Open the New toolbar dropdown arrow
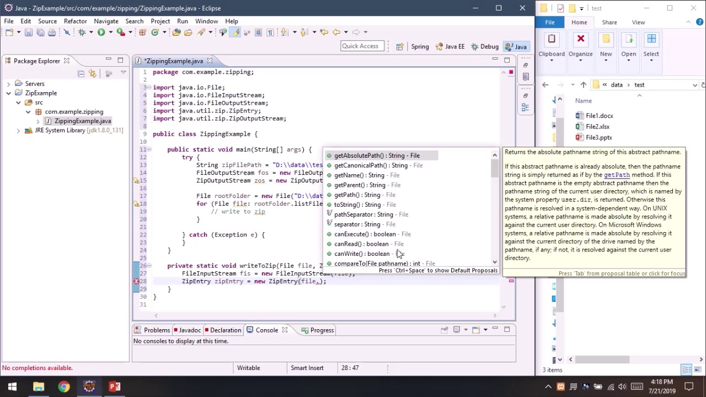The width and height of the screenshot is (706, 397). click(19, 32)
